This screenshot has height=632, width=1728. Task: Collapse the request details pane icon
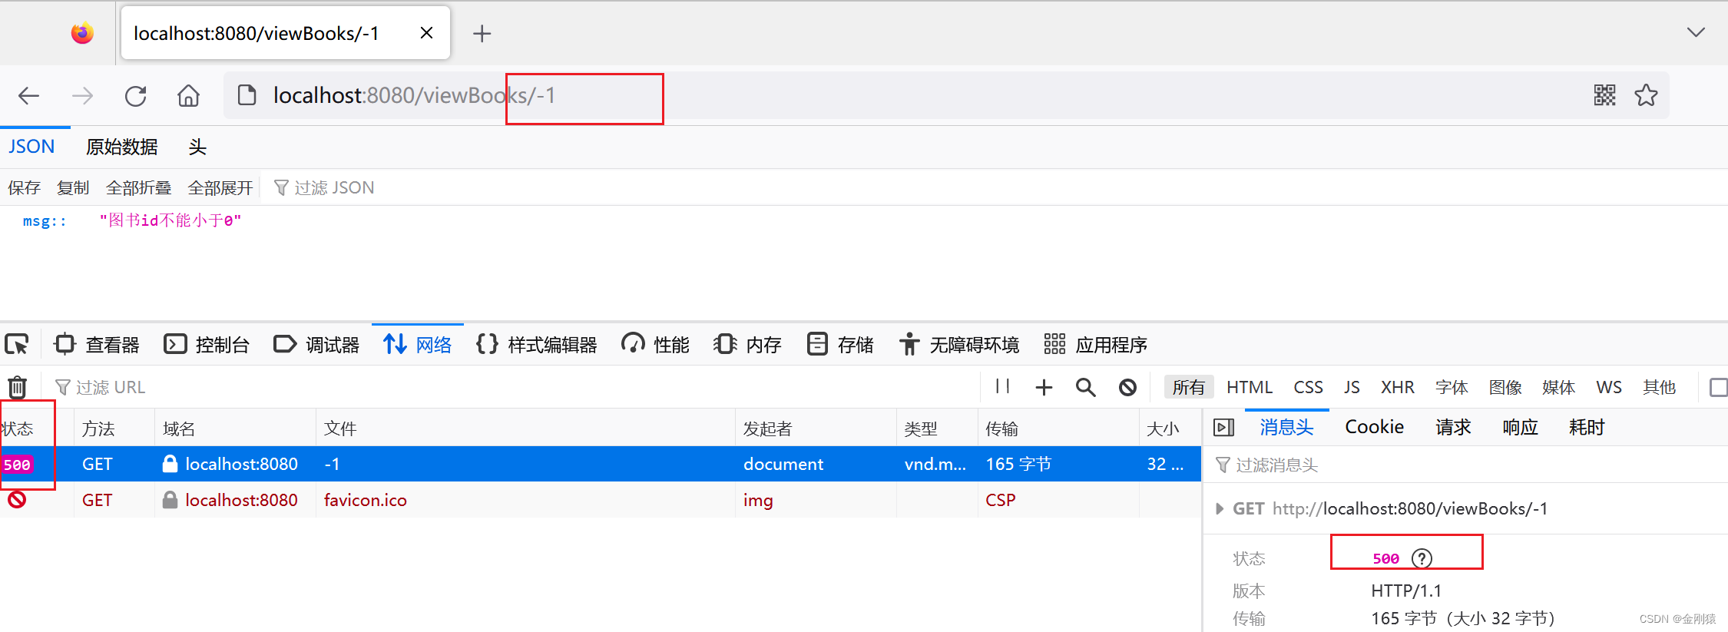(x=1223, y=427)
